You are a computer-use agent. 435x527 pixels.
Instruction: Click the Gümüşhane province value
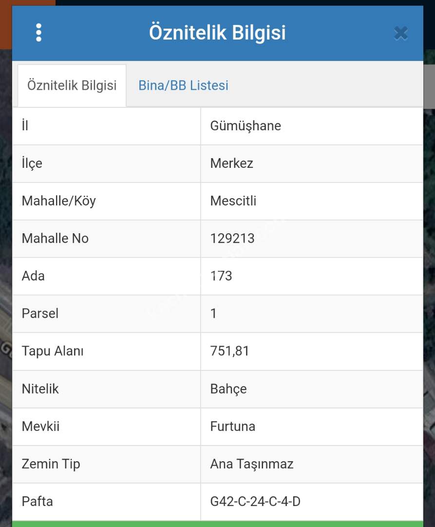246,126
